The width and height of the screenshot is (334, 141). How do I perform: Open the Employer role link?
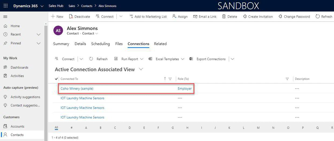(x=185, y=88)
